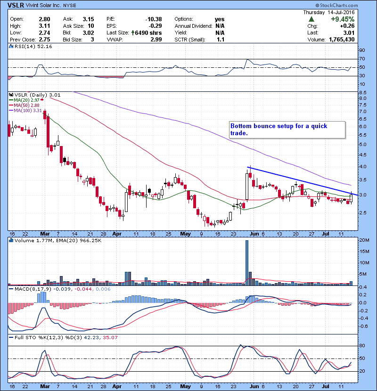
Task: Click the Low price value 2.74
Action: tap(44, 33)
